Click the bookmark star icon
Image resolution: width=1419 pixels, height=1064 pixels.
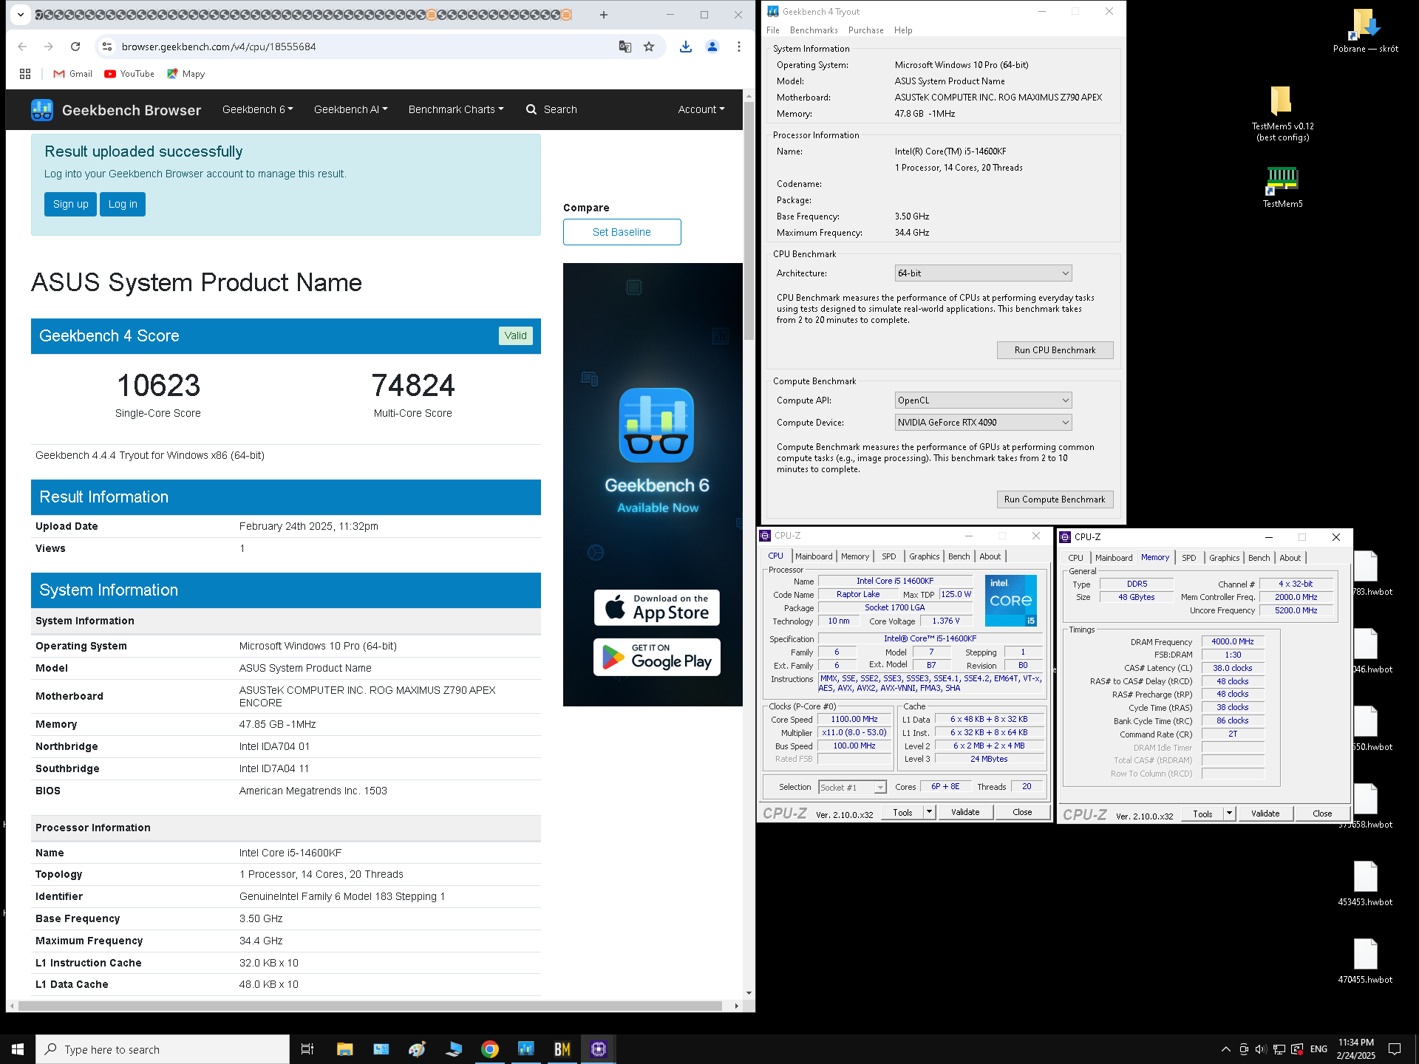click(x=649, y=47)
